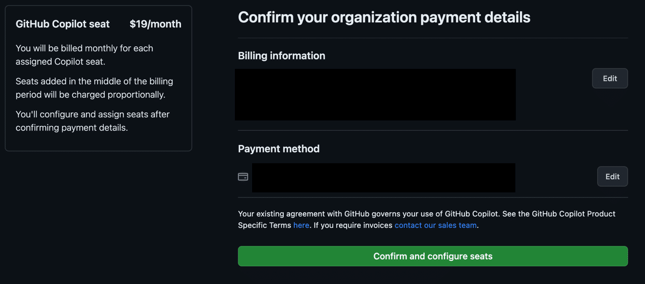The image size is (645, 284).
Task: Click the credit card icon beside payment method
Action: pyautogui.click(x=243, y=177)
